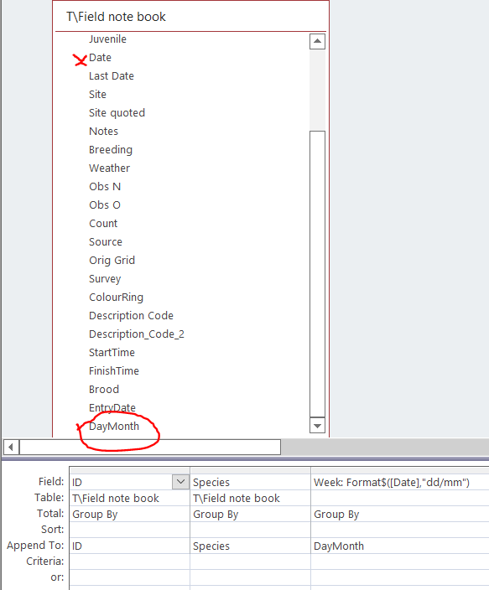489x590 pixels.
Task: Click the horizontal scrollbar left arrow
Action: (x=11, y=447)
